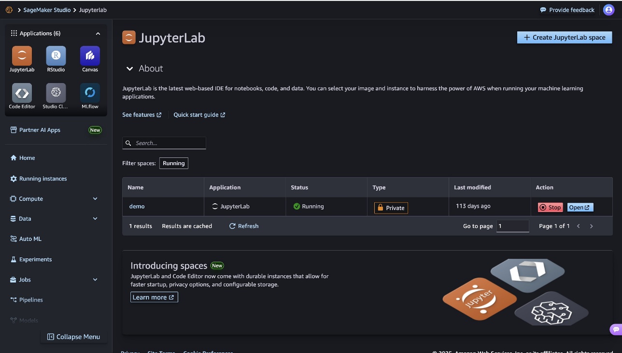622x353 pixels.
Task: Toggle the Running spaces filter
Action: click(x=173, y=163)
